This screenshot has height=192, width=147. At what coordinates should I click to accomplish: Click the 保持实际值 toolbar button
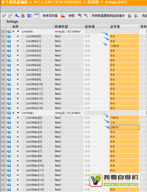point(50,16)
